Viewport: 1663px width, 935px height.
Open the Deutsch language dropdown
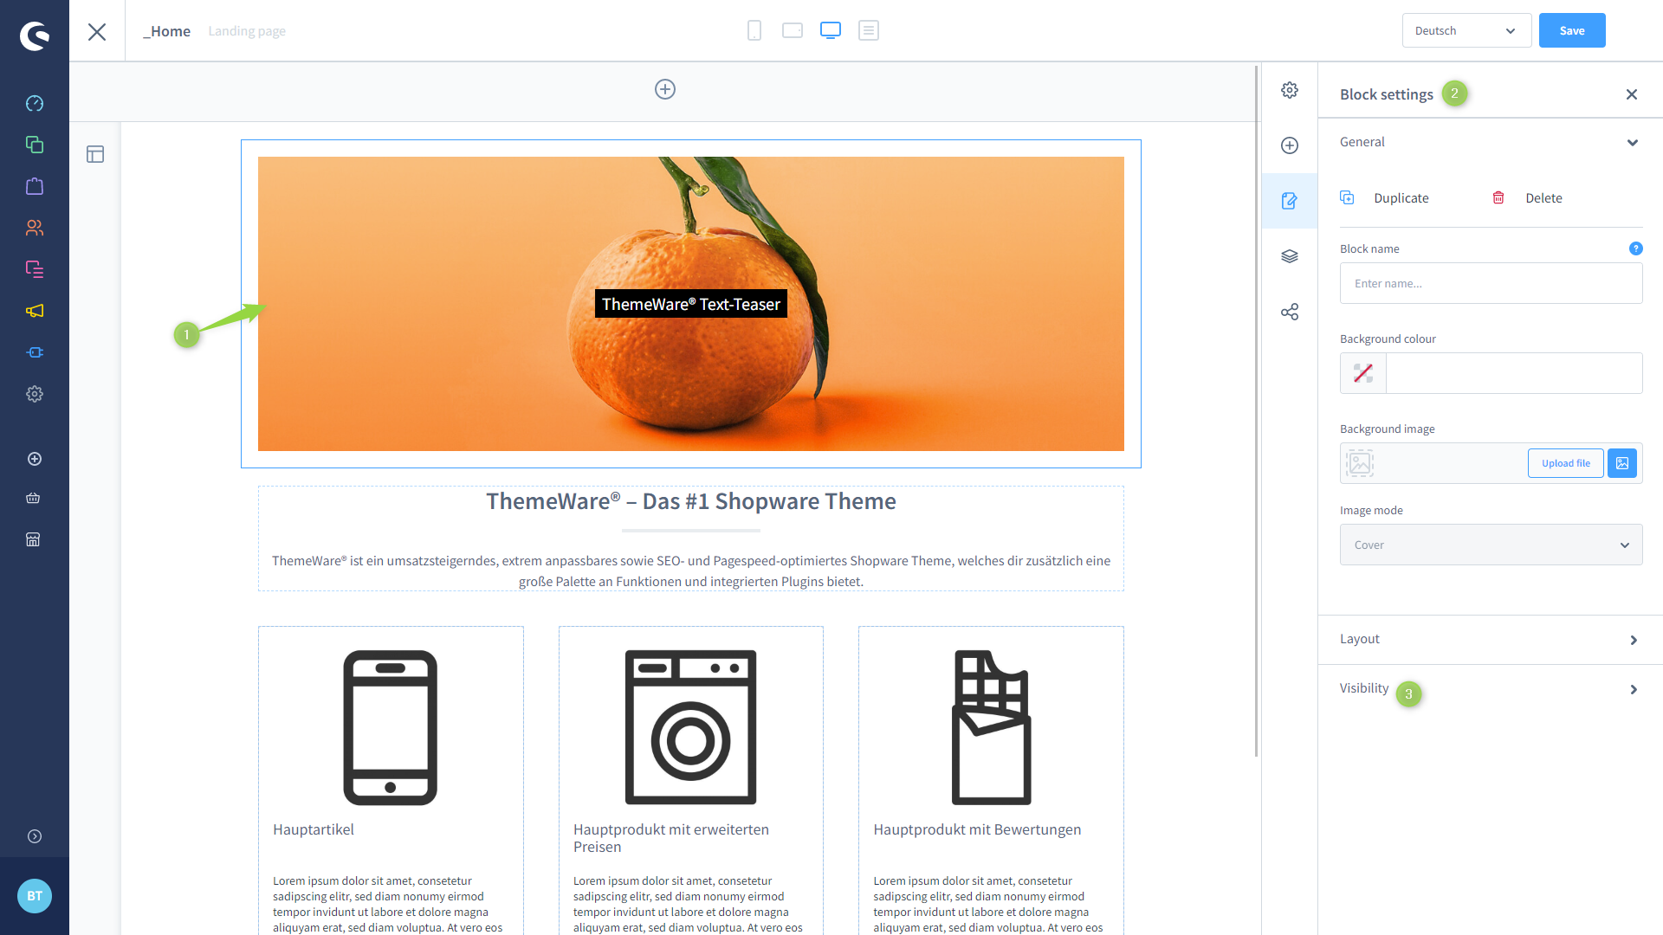point(1466,30)
